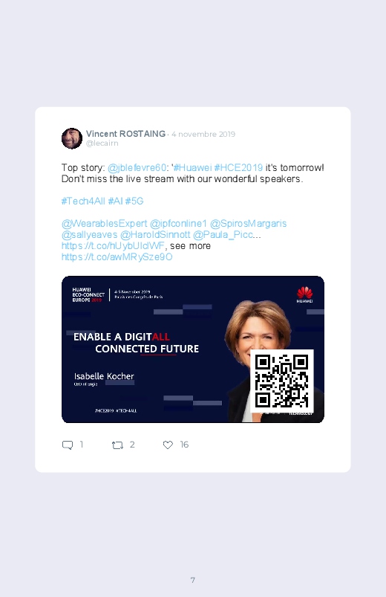Screen dimensions: 386x597
Task: Open the #HCE2019 hashtag link
Action: pos(238,167)
